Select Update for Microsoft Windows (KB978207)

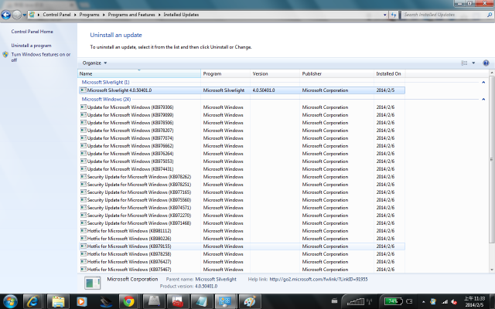pyautogui.click(x=242, y=131)
